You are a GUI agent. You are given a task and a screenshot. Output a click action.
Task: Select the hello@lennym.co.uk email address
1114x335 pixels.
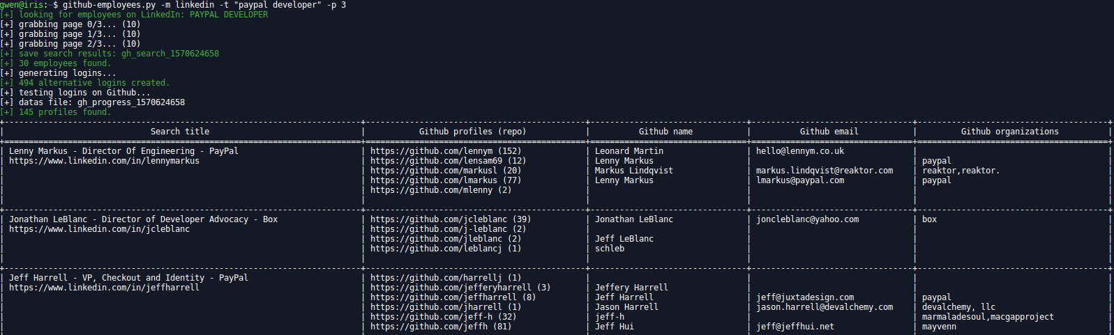pyautogui.click(x=800, y=151)
